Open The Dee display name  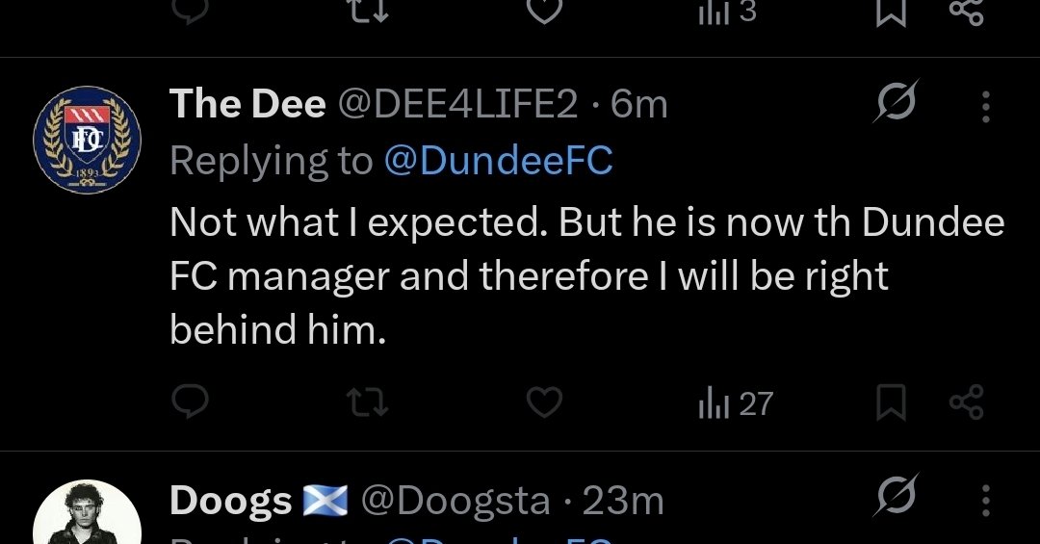pyautogui.click(x=247, y=104)
